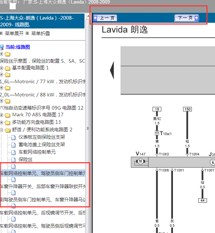Click the black left arrow on diagram

112,70
